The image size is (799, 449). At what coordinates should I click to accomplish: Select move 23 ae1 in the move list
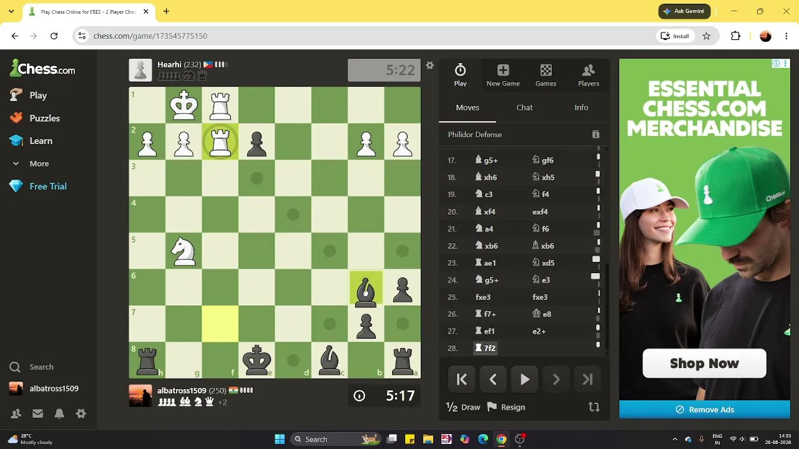coord(486,263)
